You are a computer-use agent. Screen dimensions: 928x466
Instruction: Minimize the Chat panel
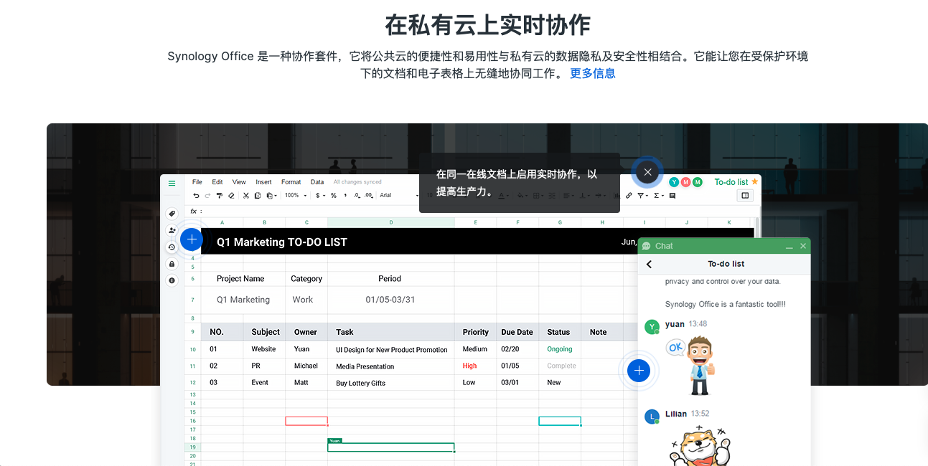(x=789, y=246)
